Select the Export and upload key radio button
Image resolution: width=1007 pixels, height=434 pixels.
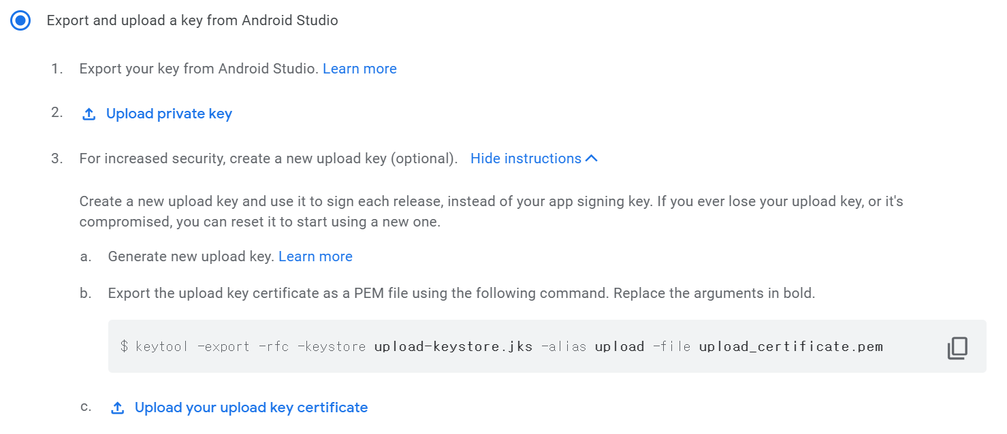click(x=20, y=20)
